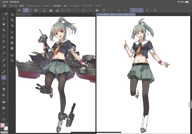Image resolution: width=192 pixels, height=134 pixels.
Task: Open the hamburger menu in command bar
Action: point(19,10)
